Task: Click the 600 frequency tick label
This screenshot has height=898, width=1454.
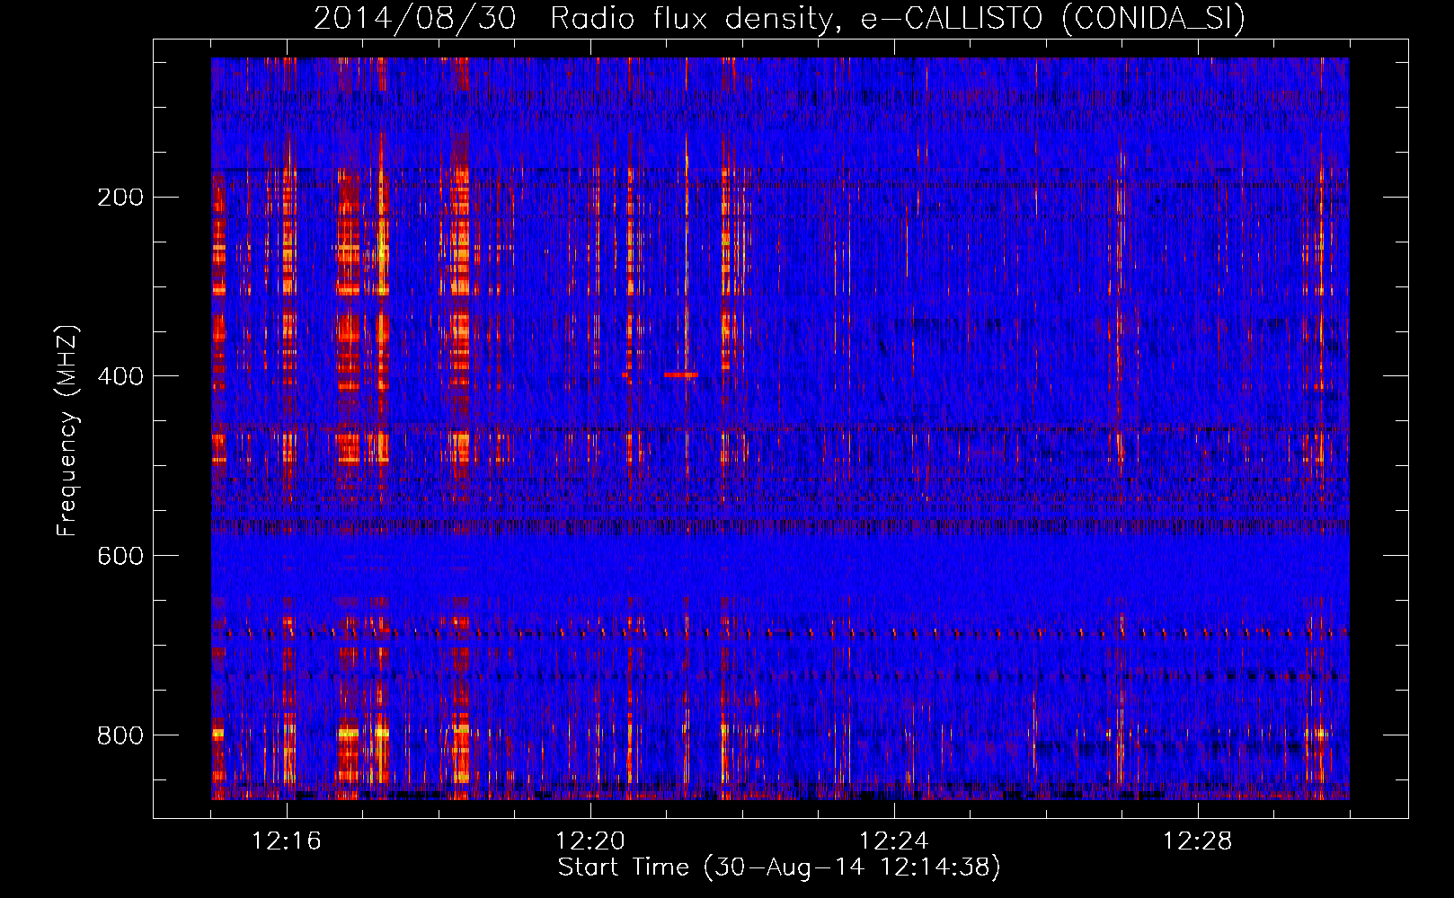Action: [x=120, y=556]
